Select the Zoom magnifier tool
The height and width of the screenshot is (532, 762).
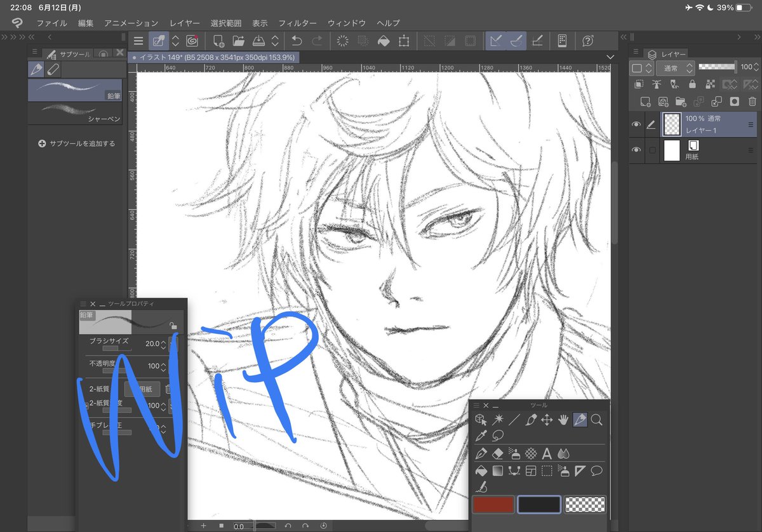596,420
